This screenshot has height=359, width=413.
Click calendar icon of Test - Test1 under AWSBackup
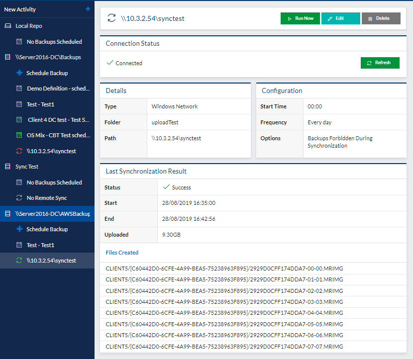tap(19, 245)
